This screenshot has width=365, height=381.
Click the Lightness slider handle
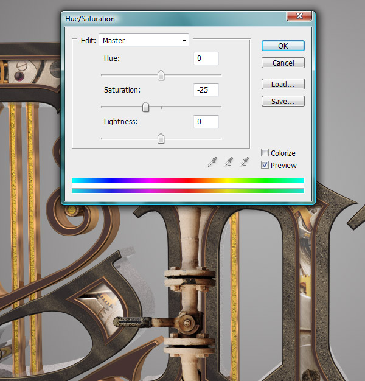pos(161,139)
